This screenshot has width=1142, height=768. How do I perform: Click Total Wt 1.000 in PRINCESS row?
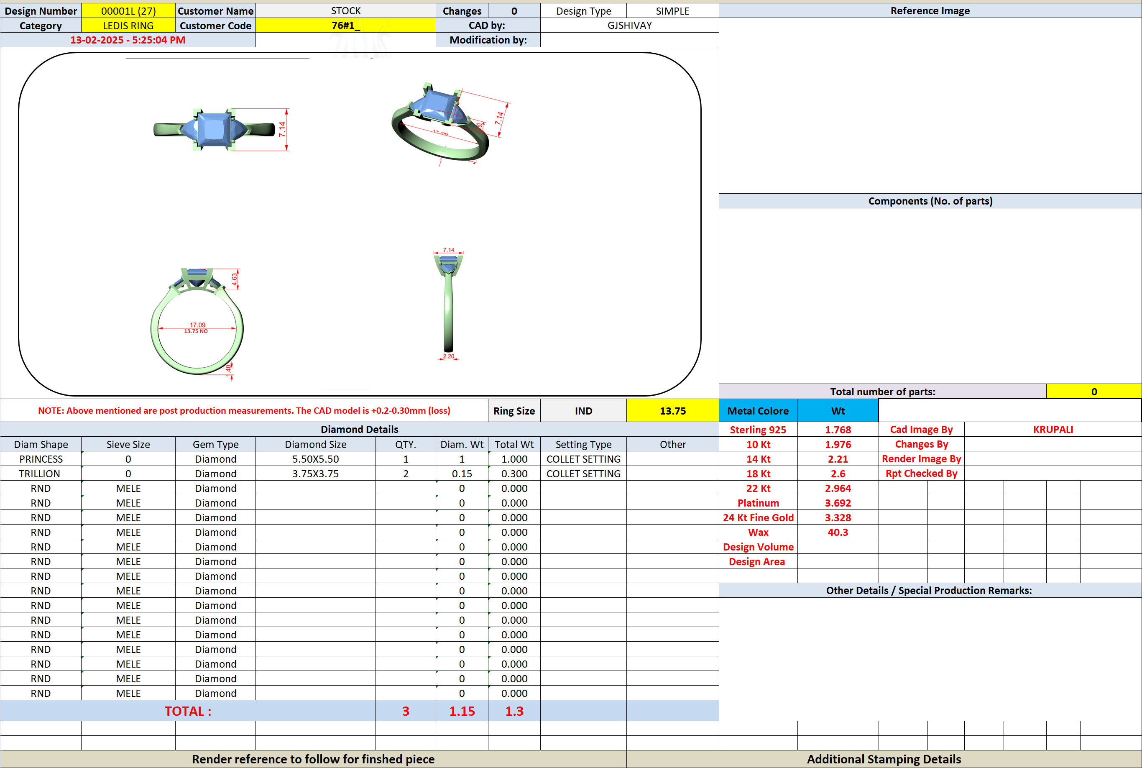pos(514,459)
